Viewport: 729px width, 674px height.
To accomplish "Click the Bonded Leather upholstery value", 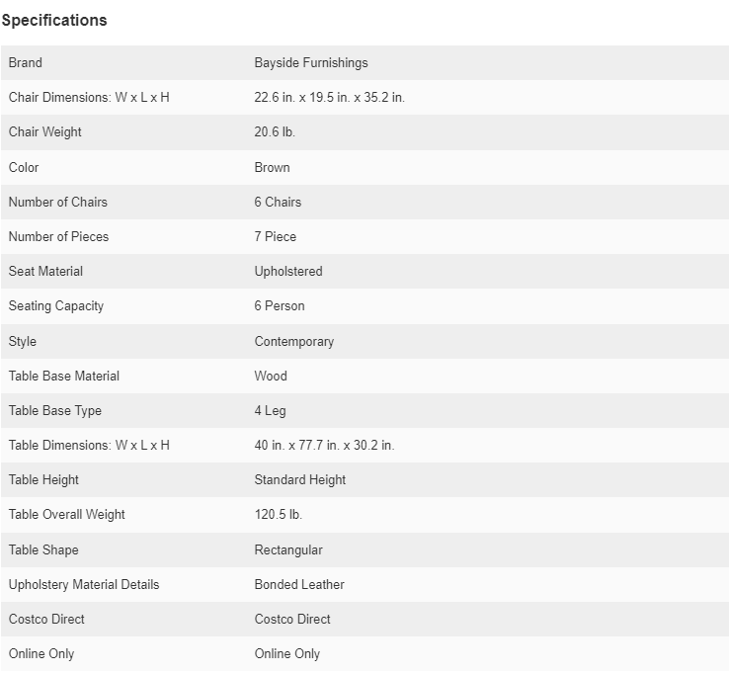I will click(299, 584).
